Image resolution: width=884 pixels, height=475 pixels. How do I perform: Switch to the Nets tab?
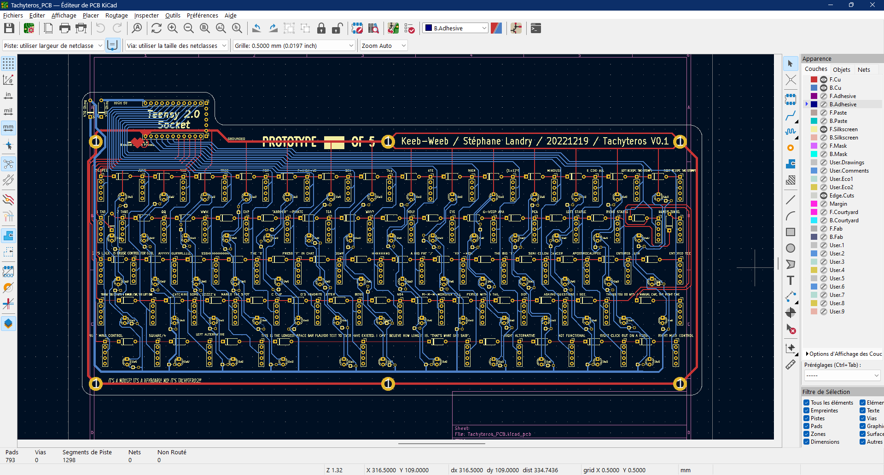coord(864,70)
